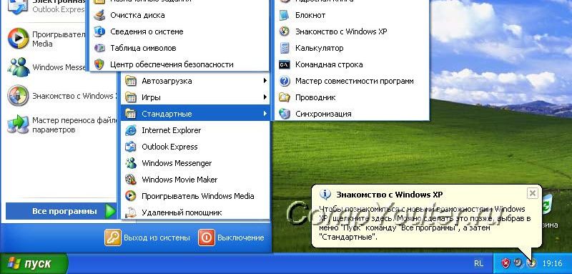Click the 19:16 taskbar clock

(x=552, y=263)
